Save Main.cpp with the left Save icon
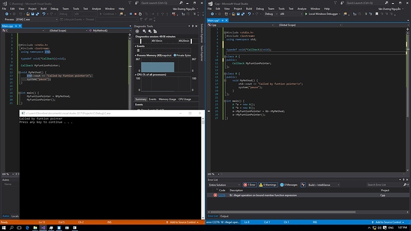The height and width of the screenshot is (231, 411). [x=33, y=14]
